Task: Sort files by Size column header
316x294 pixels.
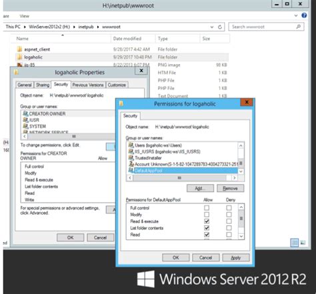Action: pos(215,39)
